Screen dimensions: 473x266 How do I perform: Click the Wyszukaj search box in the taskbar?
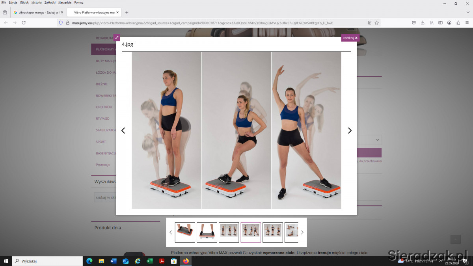pos(47,261)
